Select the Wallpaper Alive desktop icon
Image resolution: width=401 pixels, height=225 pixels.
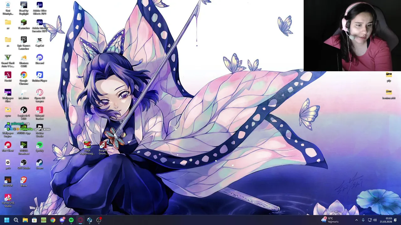coord(8,96)
